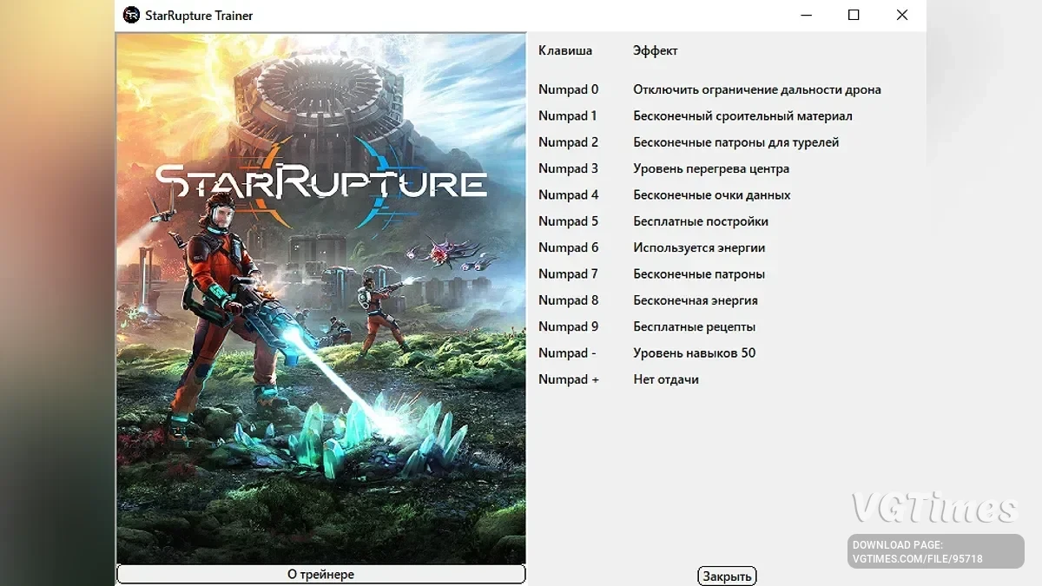This screenshot has width=1042, height=586.
Task: Click 'Бесплатные постройки' effect
Action: 701,221
